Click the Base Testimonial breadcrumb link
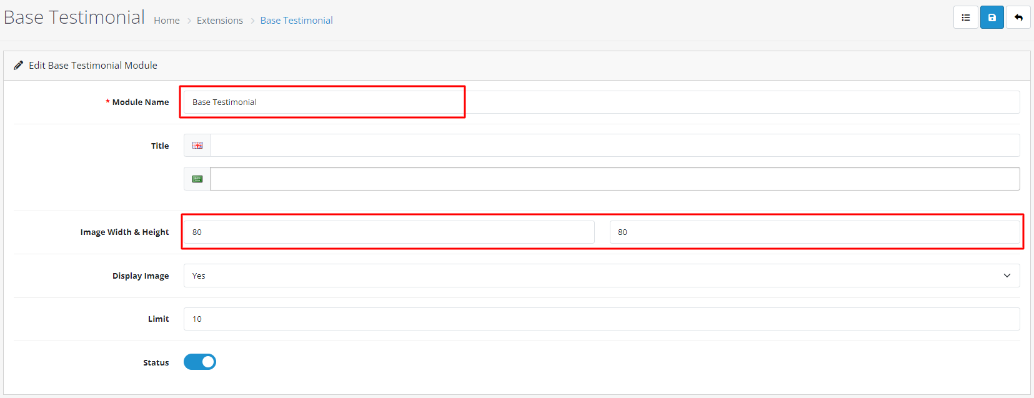The height and width of the screenshot is (398, 1034). 296,21
